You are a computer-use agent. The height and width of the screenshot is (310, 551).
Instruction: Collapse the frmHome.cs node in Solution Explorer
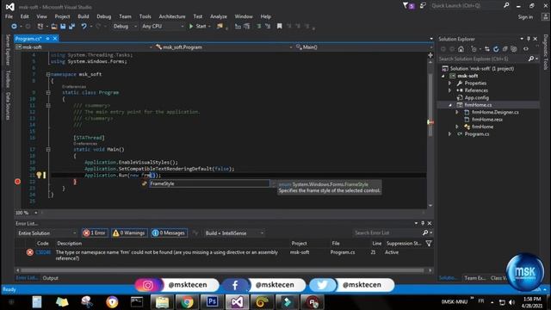pyautogui.click(x=449, y=105)
